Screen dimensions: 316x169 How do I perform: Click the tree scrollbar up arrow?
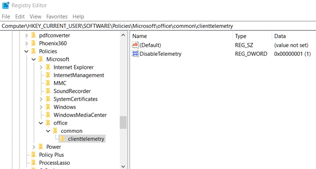123,35
